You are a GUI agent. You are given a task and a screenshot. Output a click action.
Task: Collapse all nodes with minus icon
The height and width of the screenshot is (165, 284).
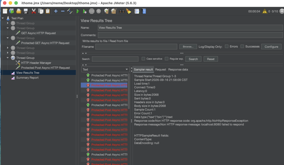pos(63,11)
